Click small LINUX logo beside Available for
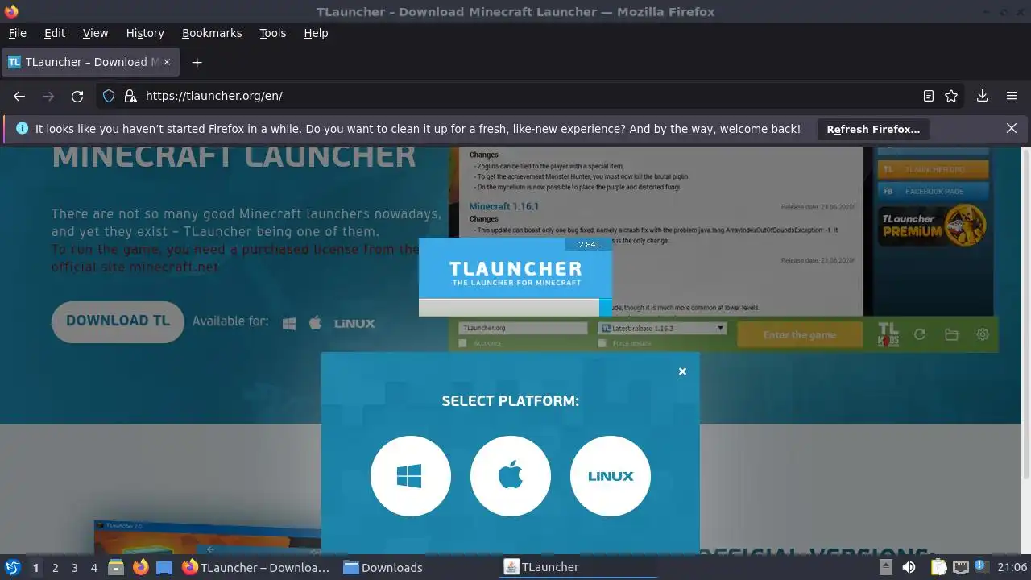This screenshot has width=1031, height=580. coord(354,323)
